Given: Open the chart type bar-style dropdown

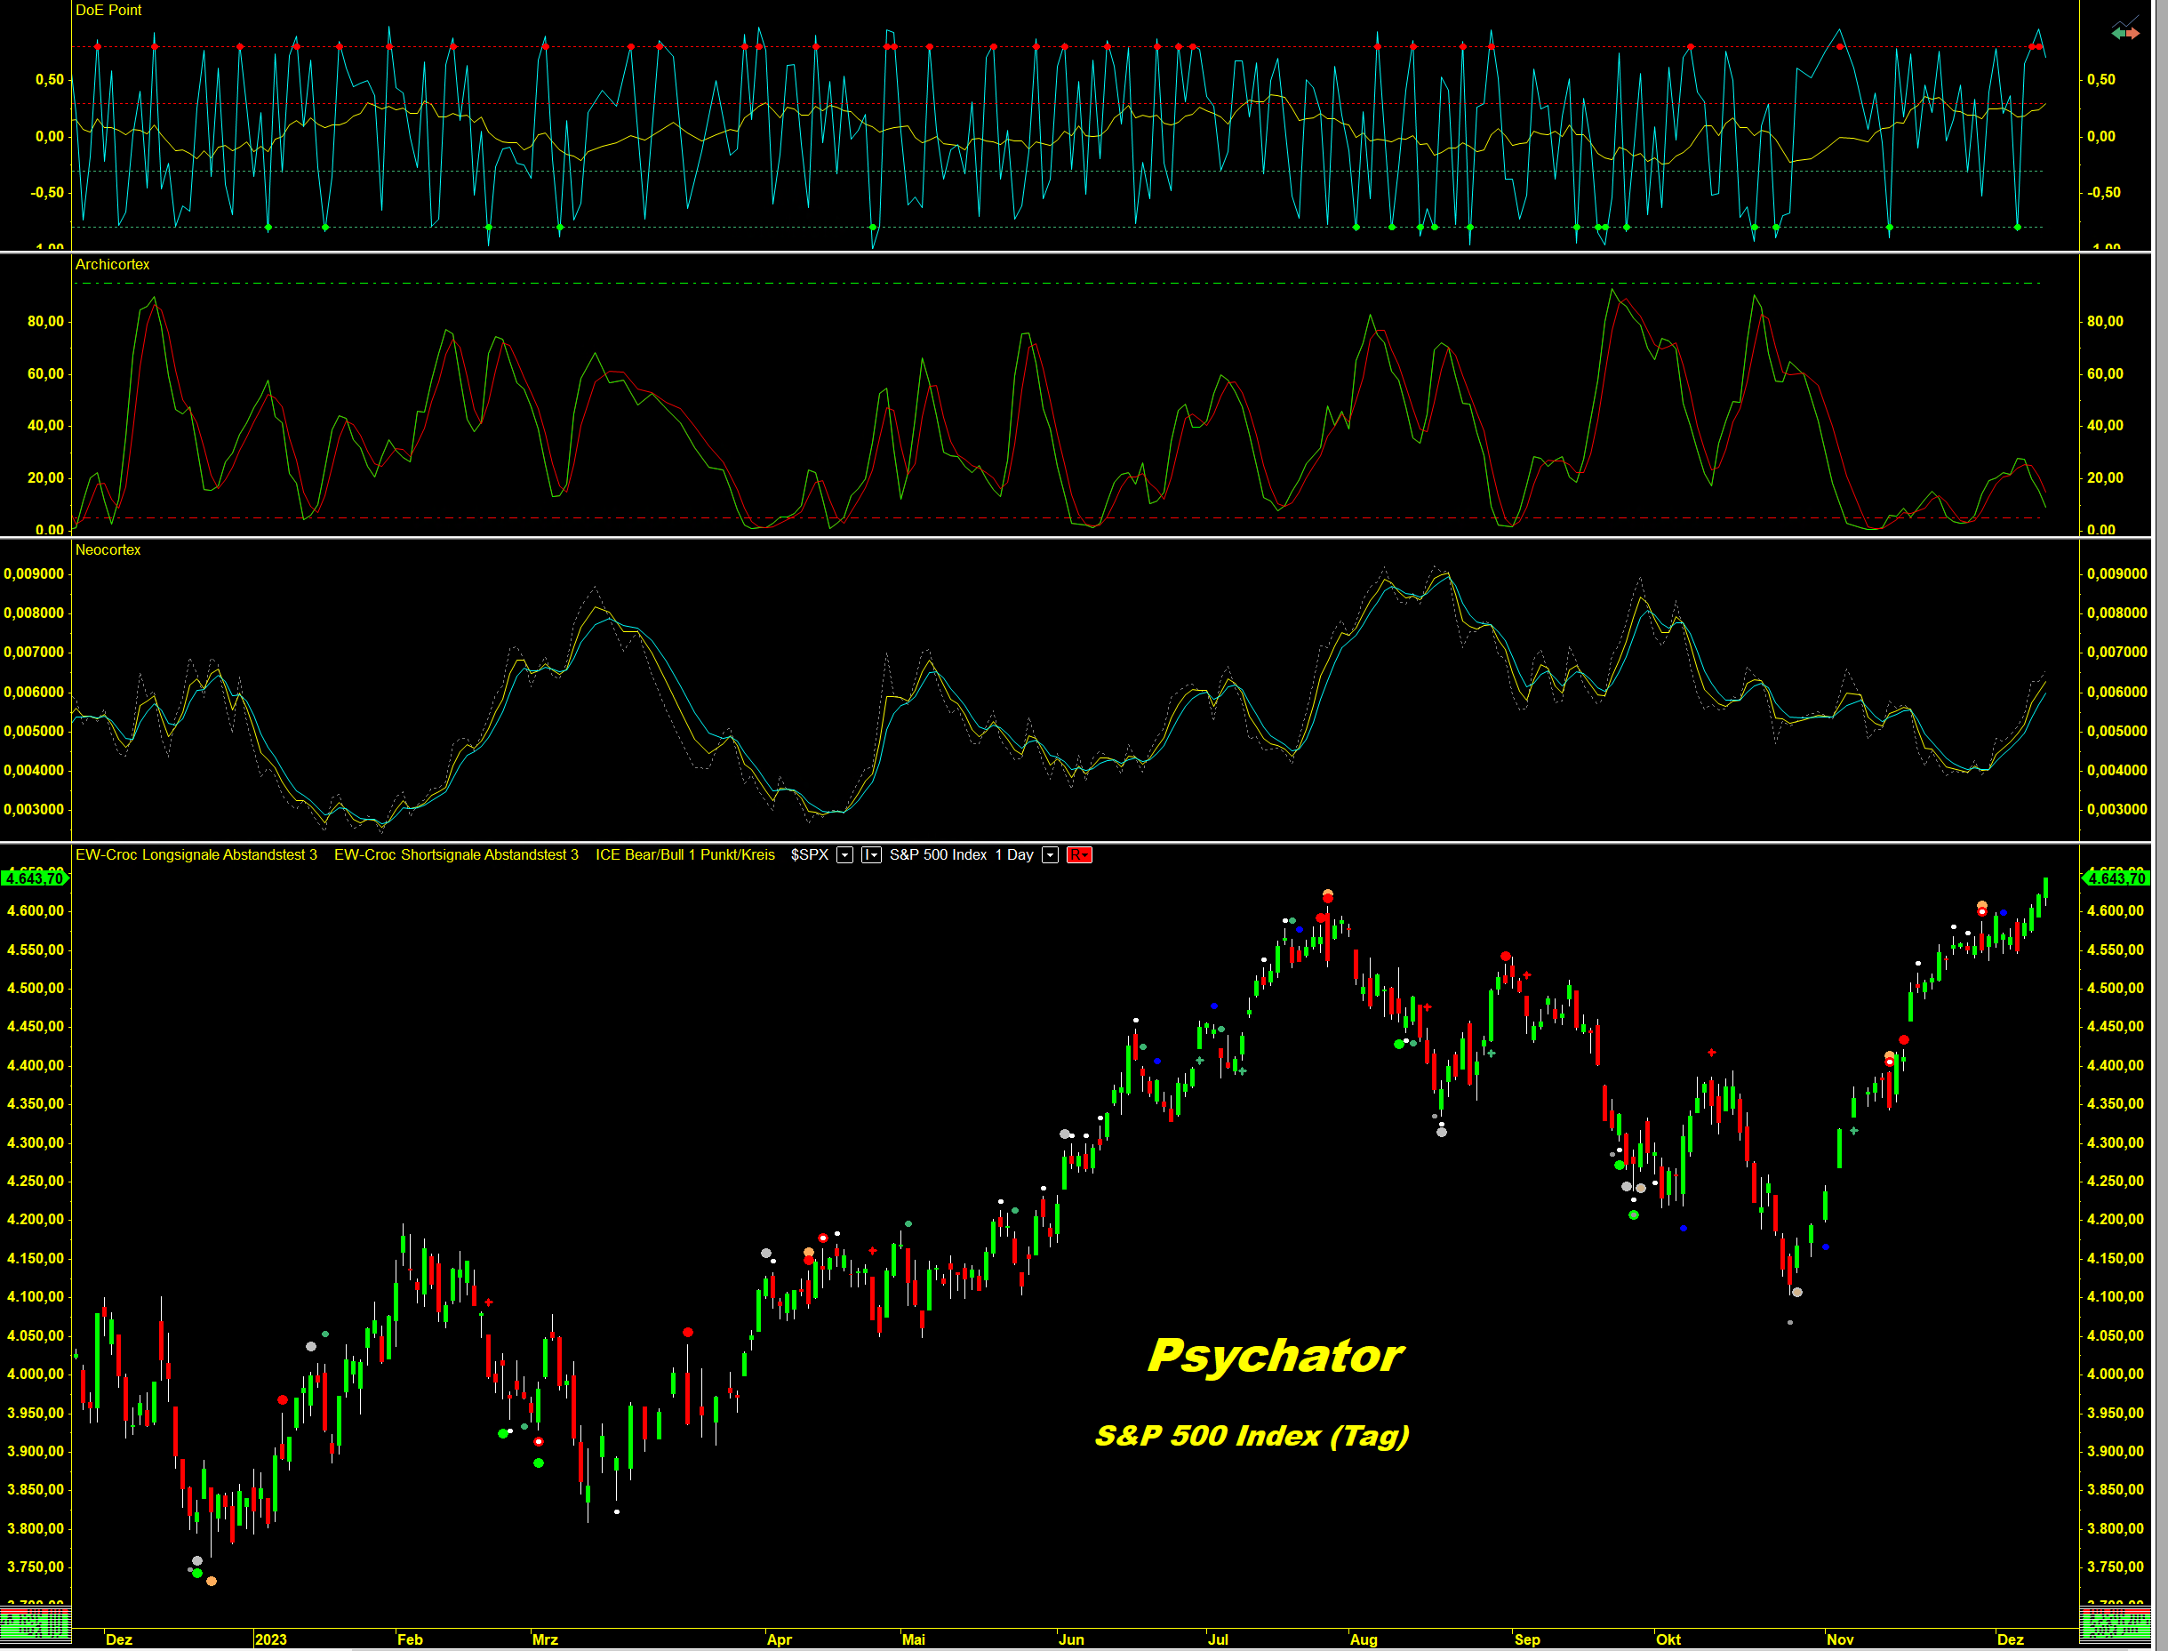Looking at the screenshot, I should coord(871,855).
